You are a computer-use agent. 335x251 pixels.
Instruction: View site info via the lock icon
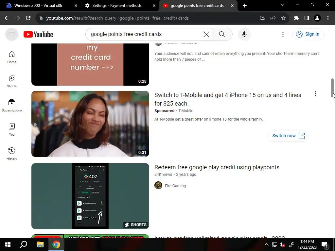click(x=41, y=18)
